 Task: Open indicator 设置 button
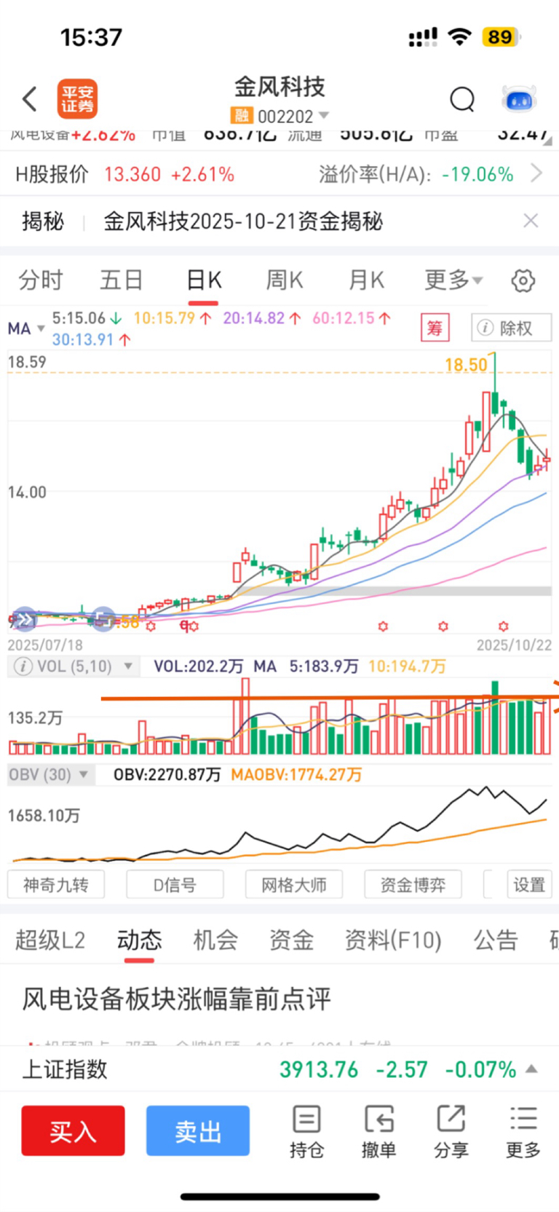pos(529,884)
